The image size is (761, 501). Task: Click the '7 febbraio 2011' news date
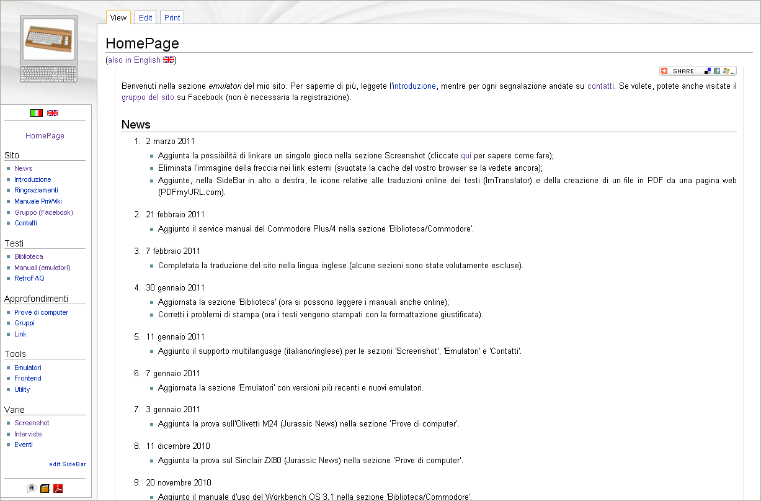(173, 251)
